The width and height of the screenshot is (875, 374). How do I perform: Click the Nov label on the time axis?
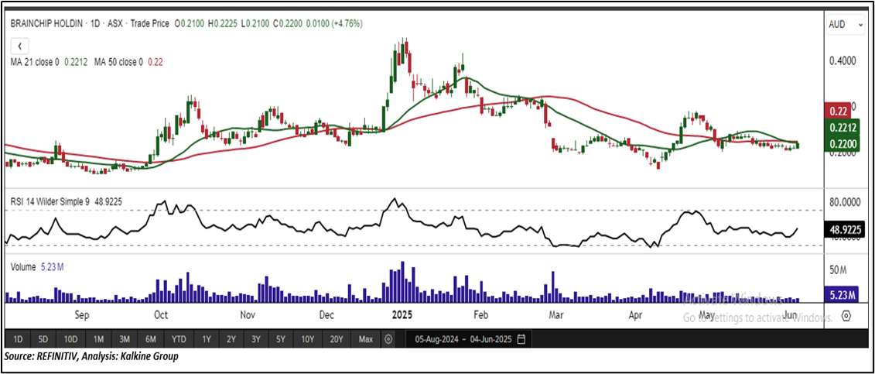click(248, 315)
